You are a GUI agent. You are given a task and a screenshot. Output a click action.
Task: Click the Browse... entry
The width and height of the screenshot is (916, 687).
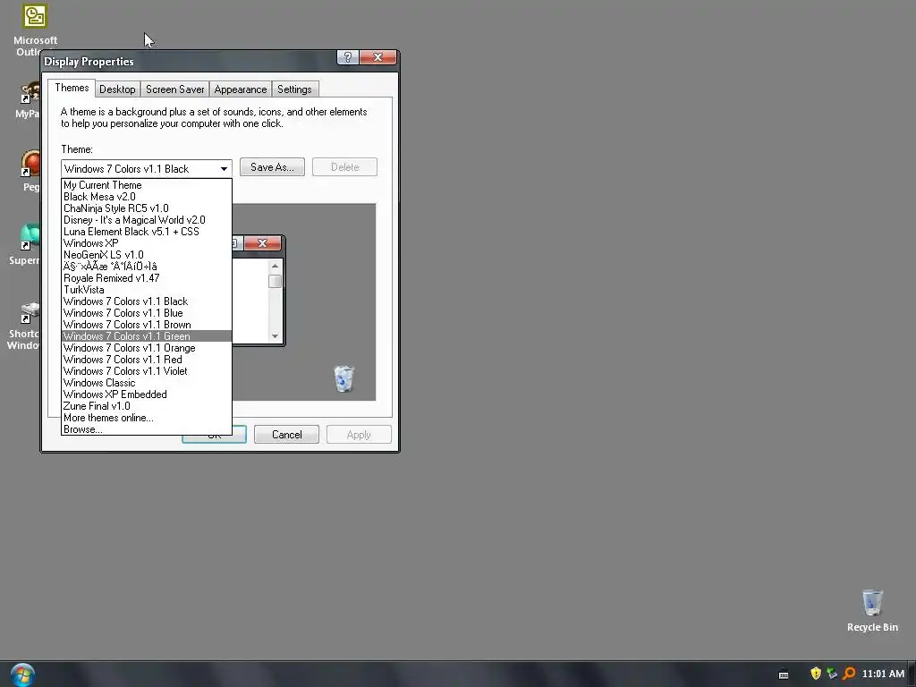pyautogui.click(x=147, y=429)
